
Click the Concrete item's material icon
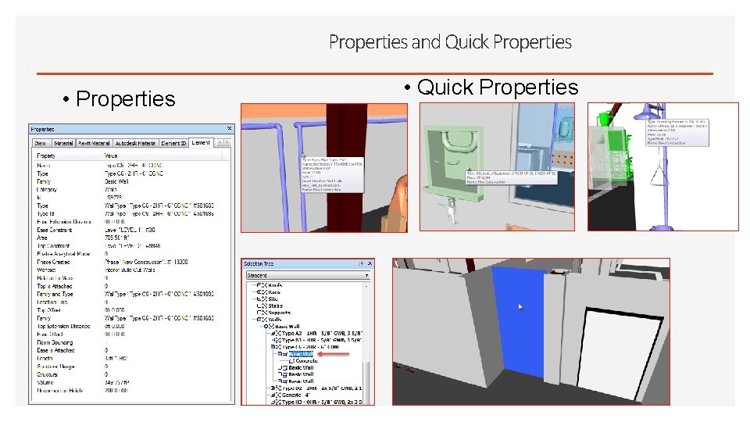(x=291, y=361)
